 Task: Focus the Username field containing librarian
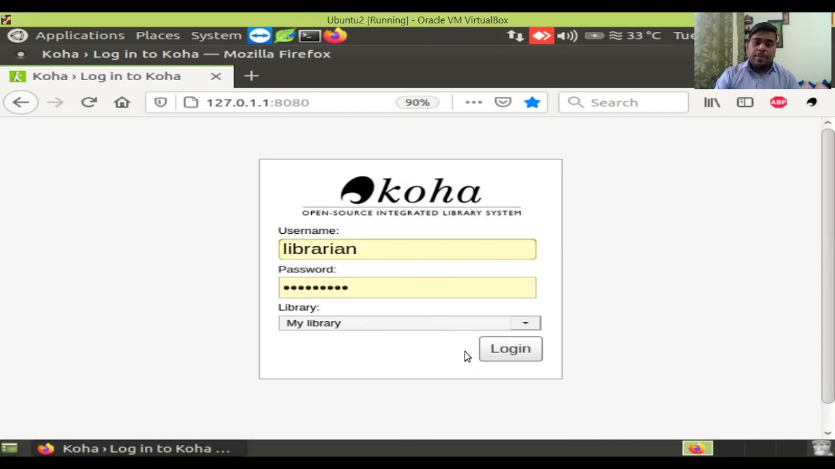click(x=407, y=249)
